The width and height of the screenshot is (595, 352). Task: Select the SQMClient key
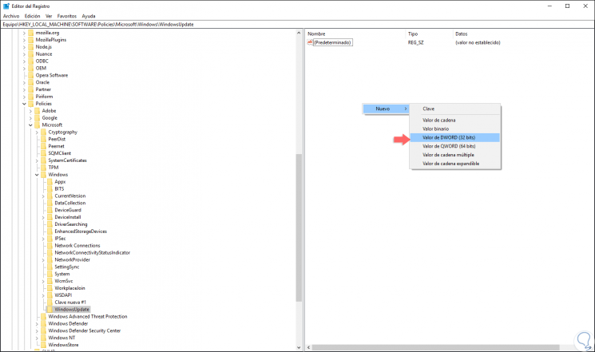tap(59, 153)
